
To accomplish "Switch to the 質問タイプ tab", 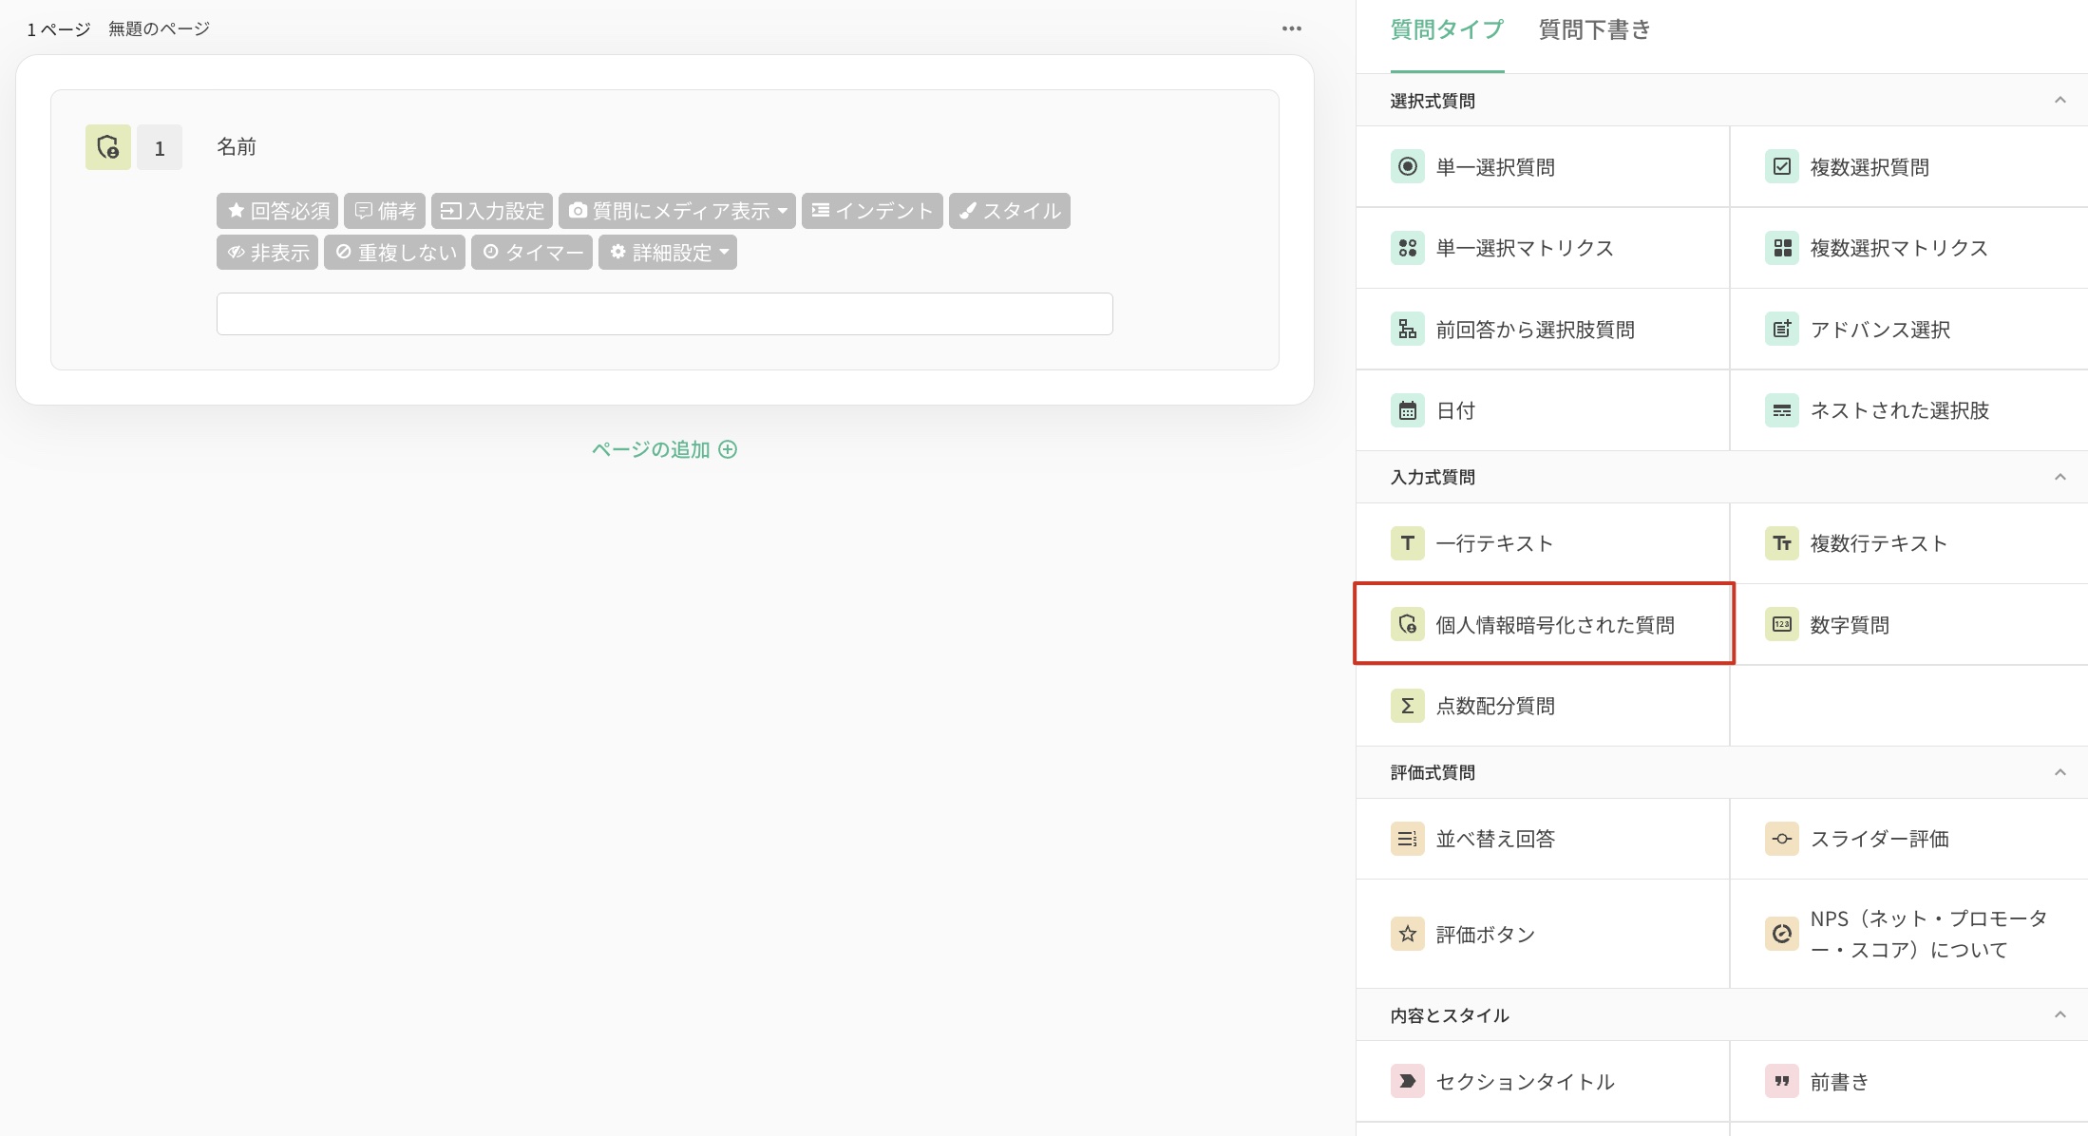I will click(x=1447, y=30).
